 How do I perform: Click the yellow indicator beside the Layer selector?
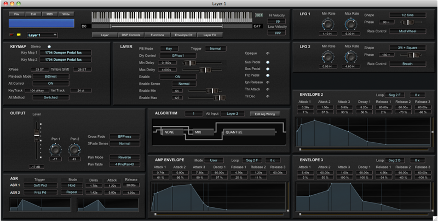pyautogui.click(x=19, y=34)
